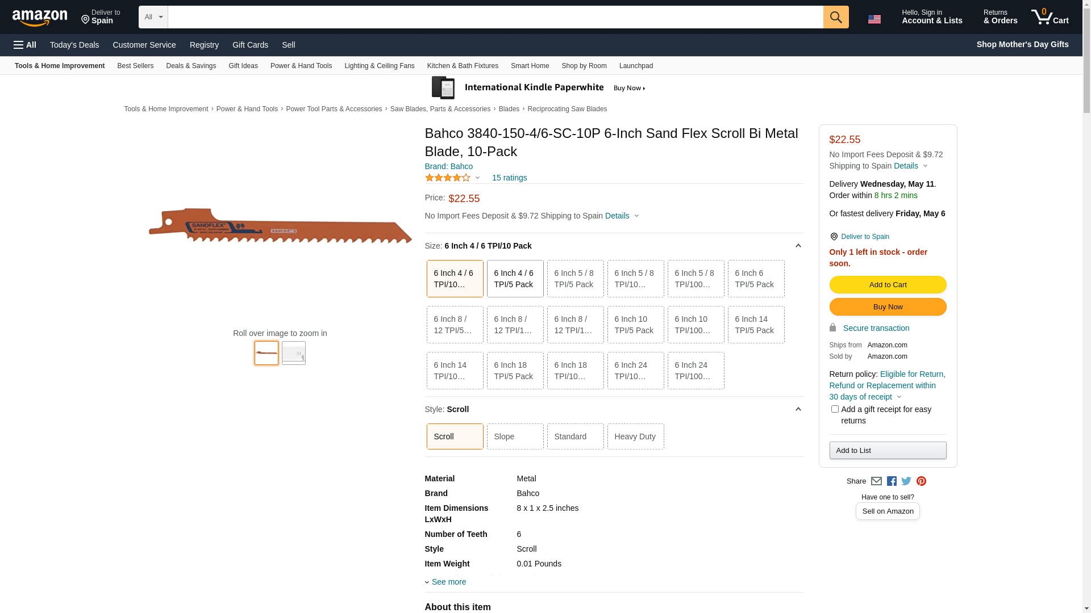
Task: Share product on Twitter icon
Action: [x=906, y=481]
